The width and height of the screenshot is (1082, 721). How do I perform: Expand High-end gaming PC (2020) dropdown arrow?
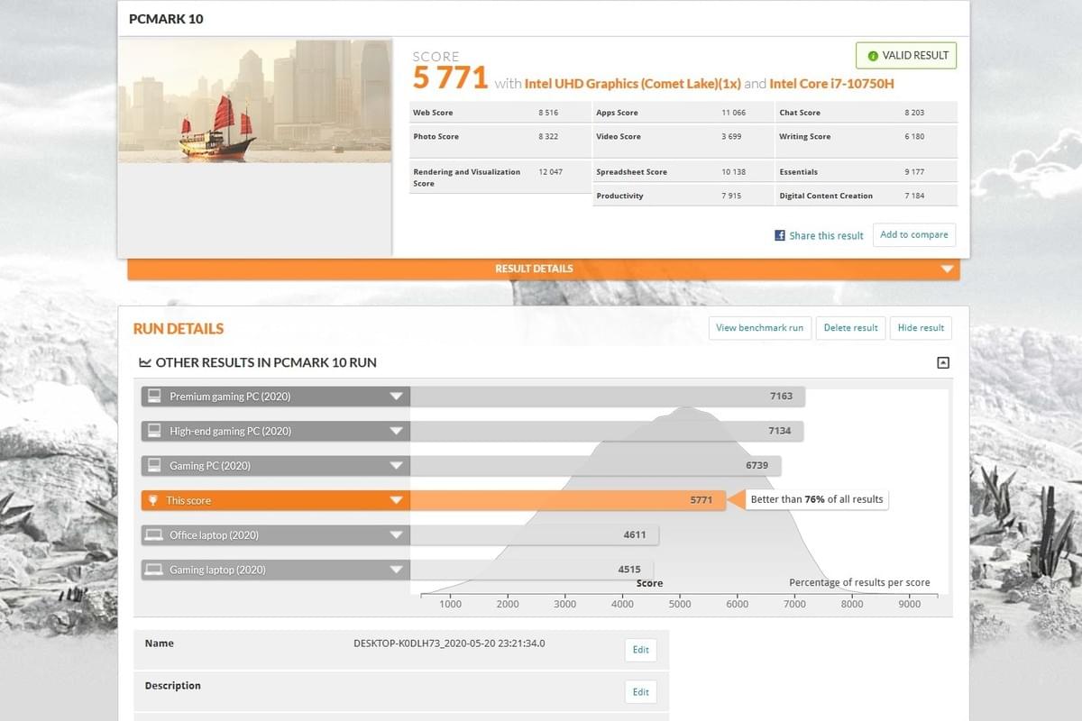click(x=395, y=431)
